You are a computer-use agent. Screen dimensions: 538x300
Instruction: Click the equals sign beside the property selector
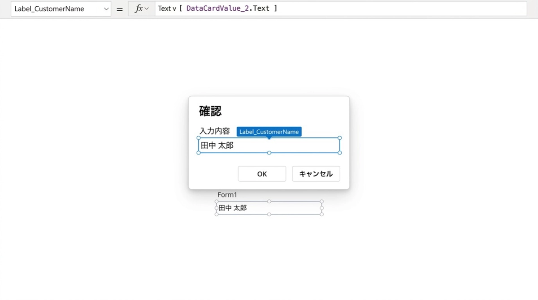click(120, 9)
